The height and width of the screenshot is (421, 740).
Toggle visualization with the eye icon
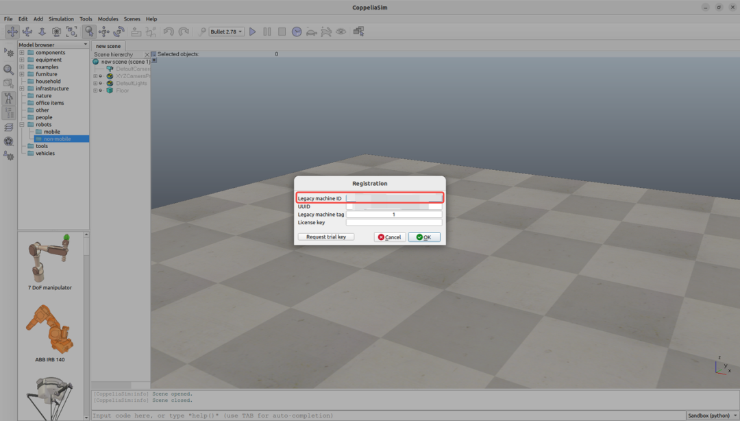pos(341,32)
